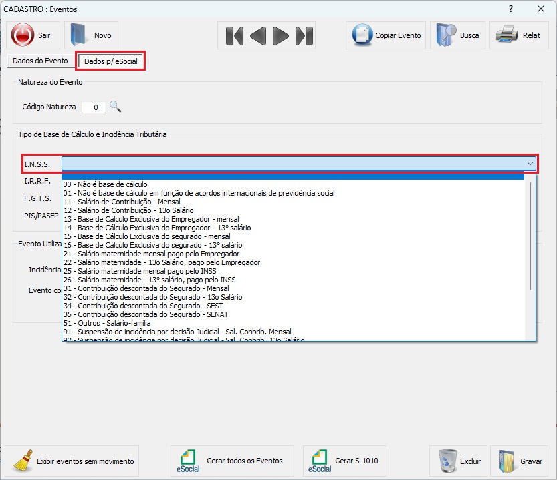Pick 00 - Não é base de cálculo
Viewport: 557px width, 480px height.
pos(105,184)
